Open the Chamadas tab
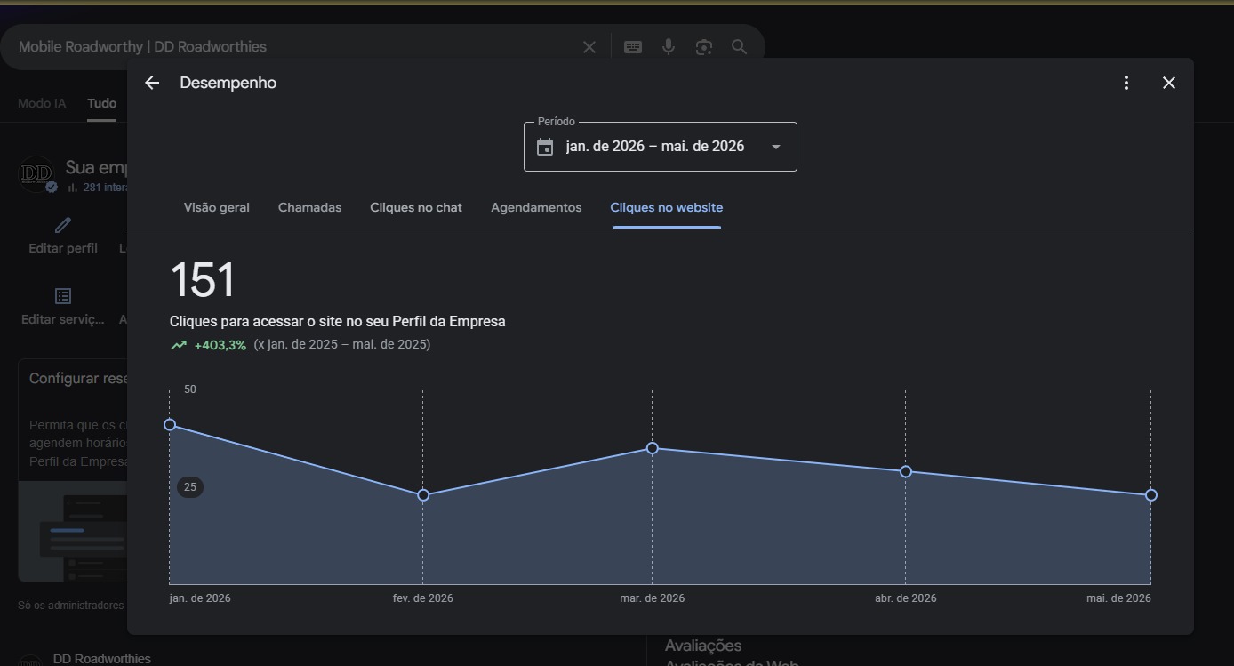Screen dimensions: 1234x666 pyautogui.click(x=309, y=207)
